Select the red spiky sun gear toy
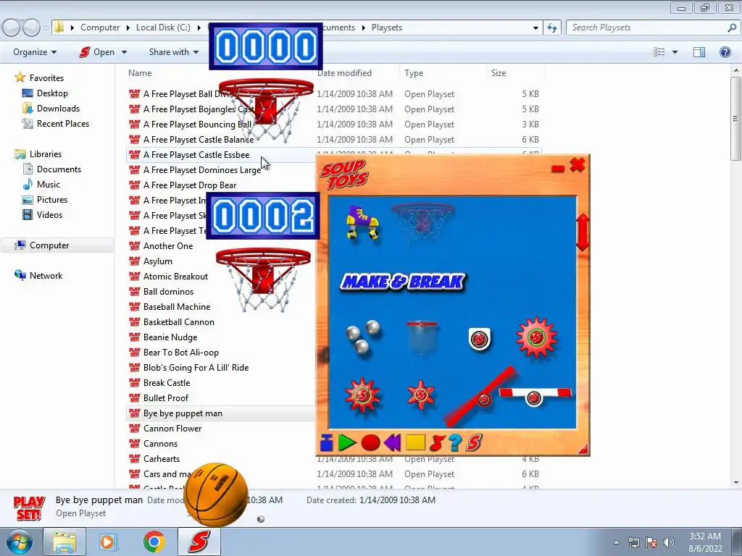The image size is (742, 556). pos(362,395)
